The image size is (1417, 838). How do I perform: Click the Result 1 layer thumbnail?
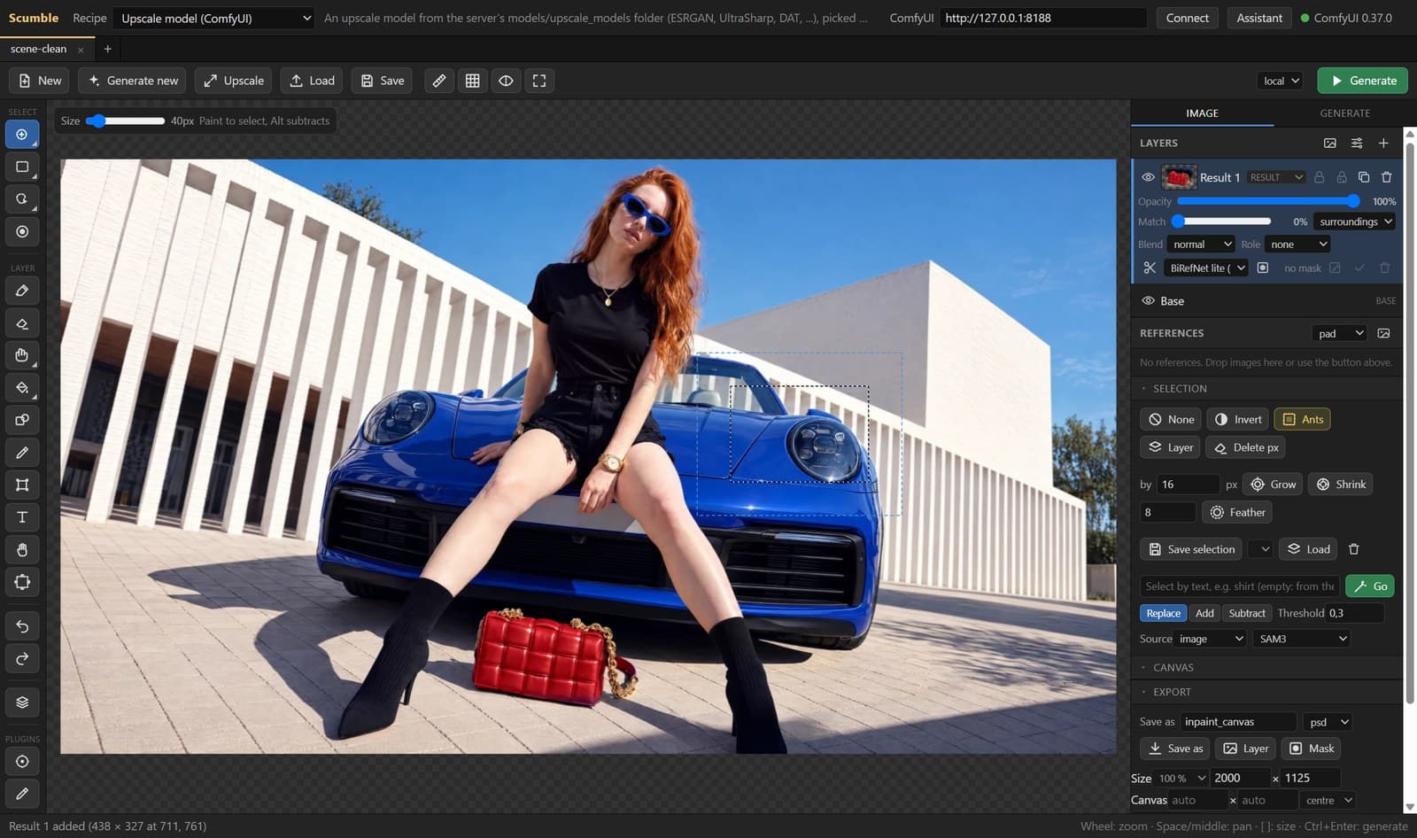pos(1179,177)
